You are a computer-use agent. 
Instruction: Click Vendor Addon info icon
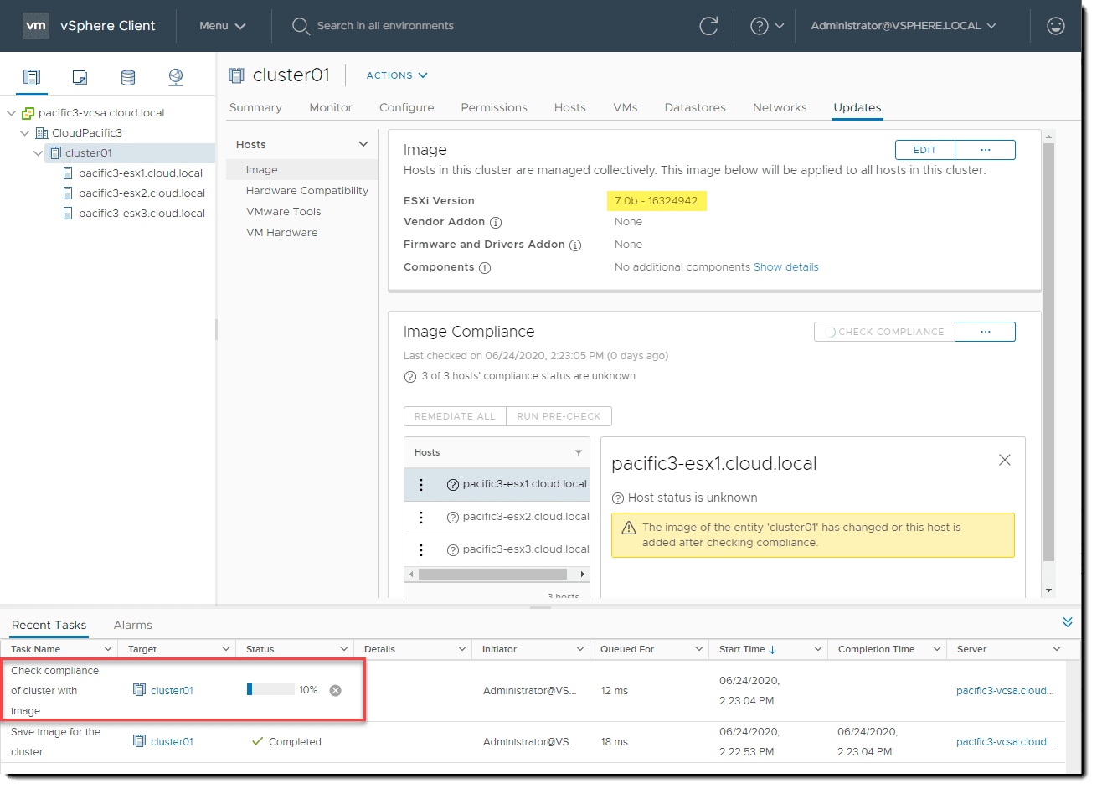496,223
